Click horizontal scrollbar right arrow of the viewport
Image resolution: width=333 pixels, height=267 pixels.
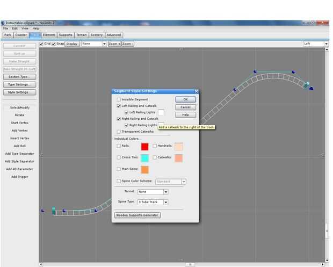coord(323,264)
